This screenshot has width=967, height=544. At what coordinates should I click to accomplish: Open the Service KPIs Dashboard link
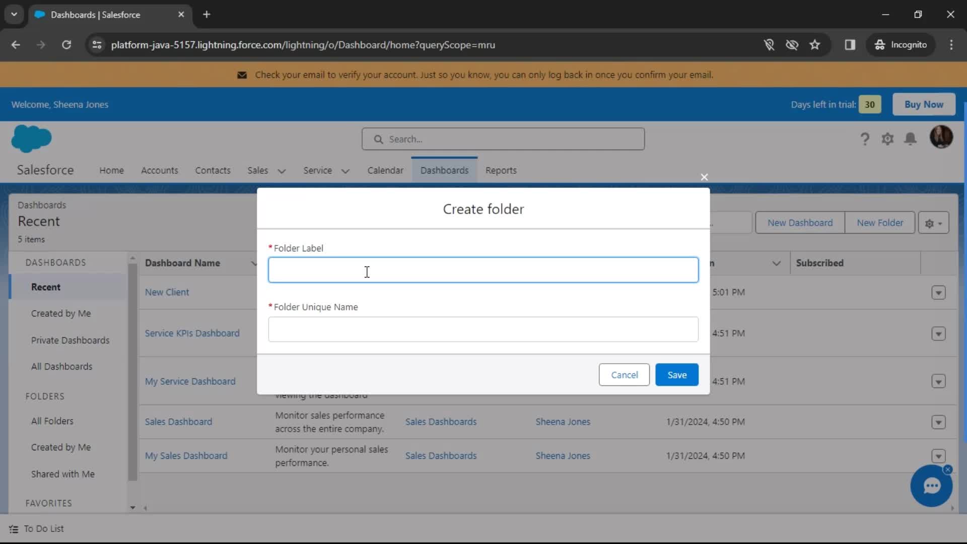pyautogui.click(x=192, y=333)
